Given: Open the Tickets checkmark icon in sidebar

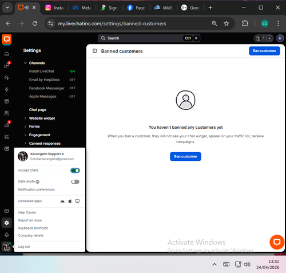Looking at the screenshot, I should [x=7, y=149].
